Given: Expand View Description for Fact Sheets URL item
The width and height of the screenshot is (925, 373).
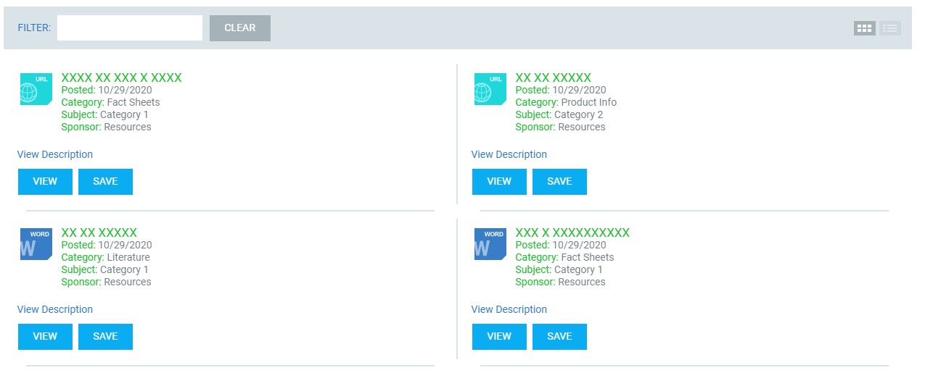Looking at the screenshot, I should (55, 154).
